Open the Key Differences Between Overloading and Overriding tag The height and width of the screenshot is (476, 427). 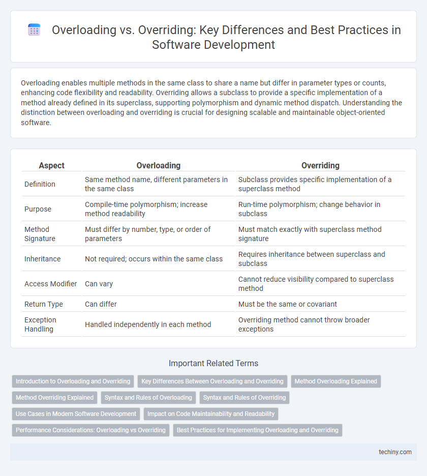tap(212, 381)
